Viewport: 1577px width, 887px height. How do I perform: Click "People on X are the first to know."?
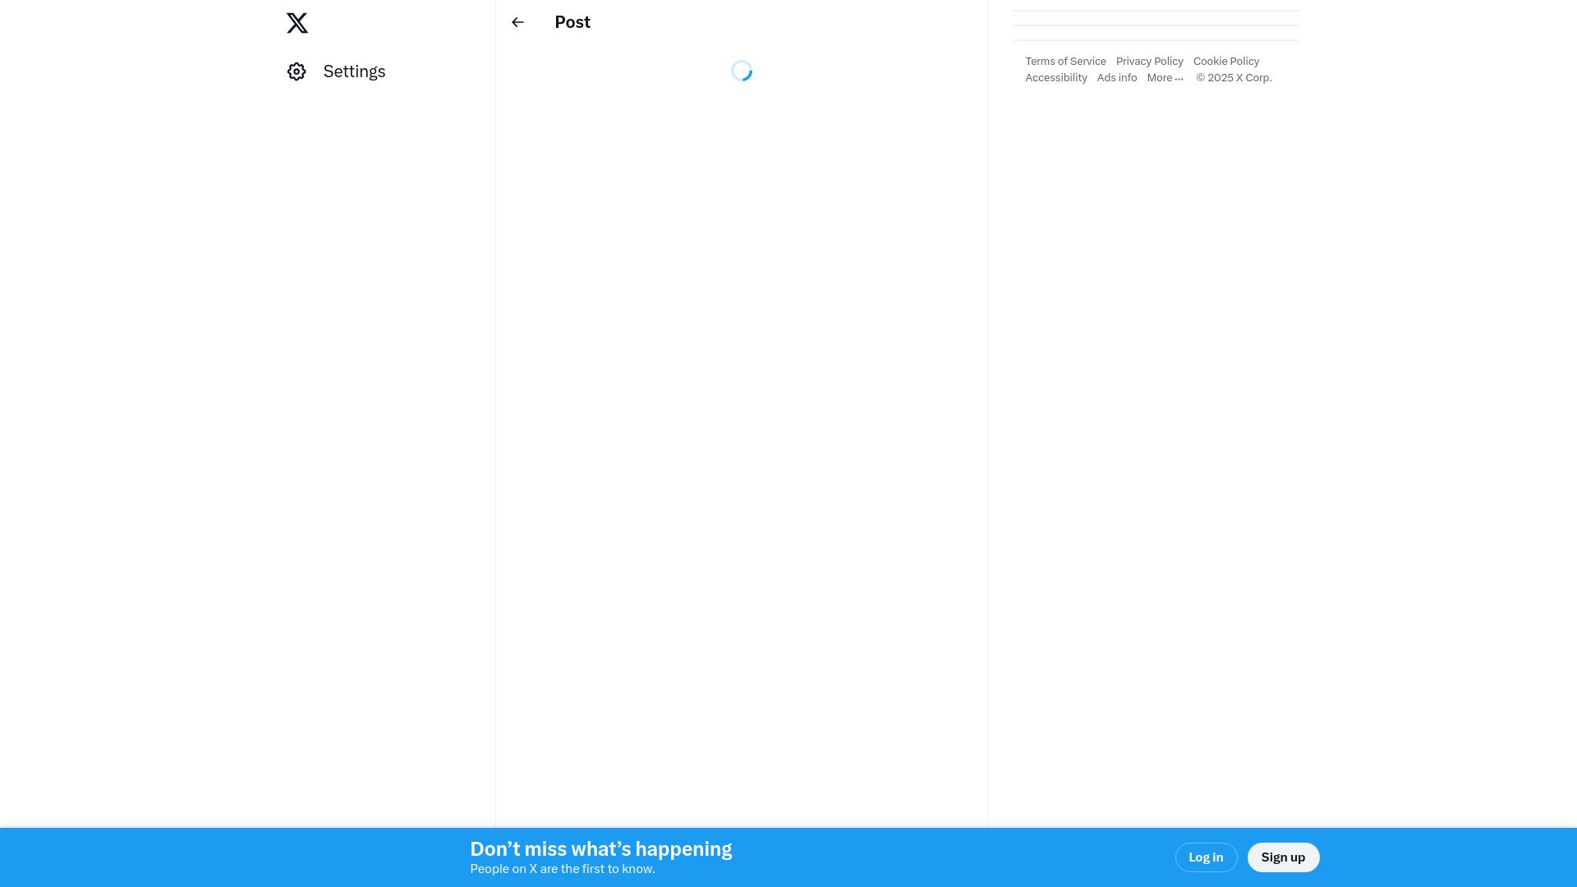click(x=562, y=869)
